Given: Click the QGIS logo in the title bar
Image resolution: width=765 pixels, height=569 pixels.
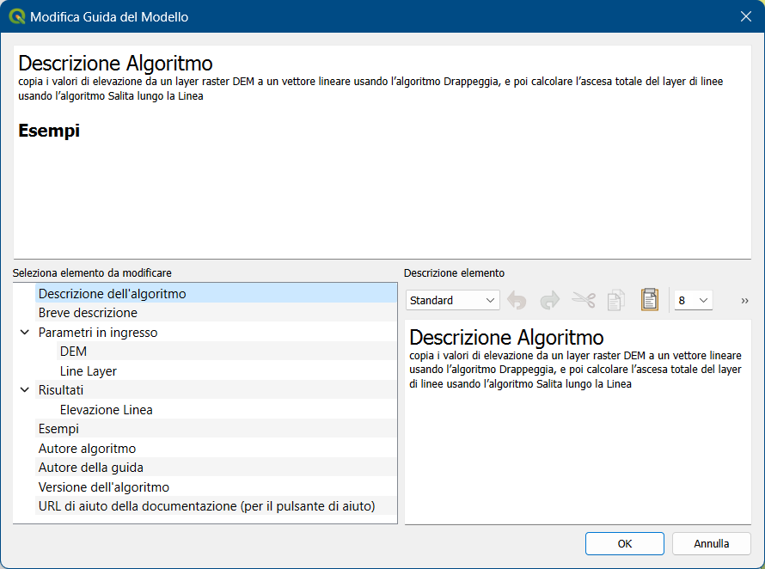Looking at the screenshot, I should pos(16,16).
